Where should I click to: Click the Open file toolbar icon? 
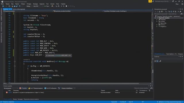point(12,6)
